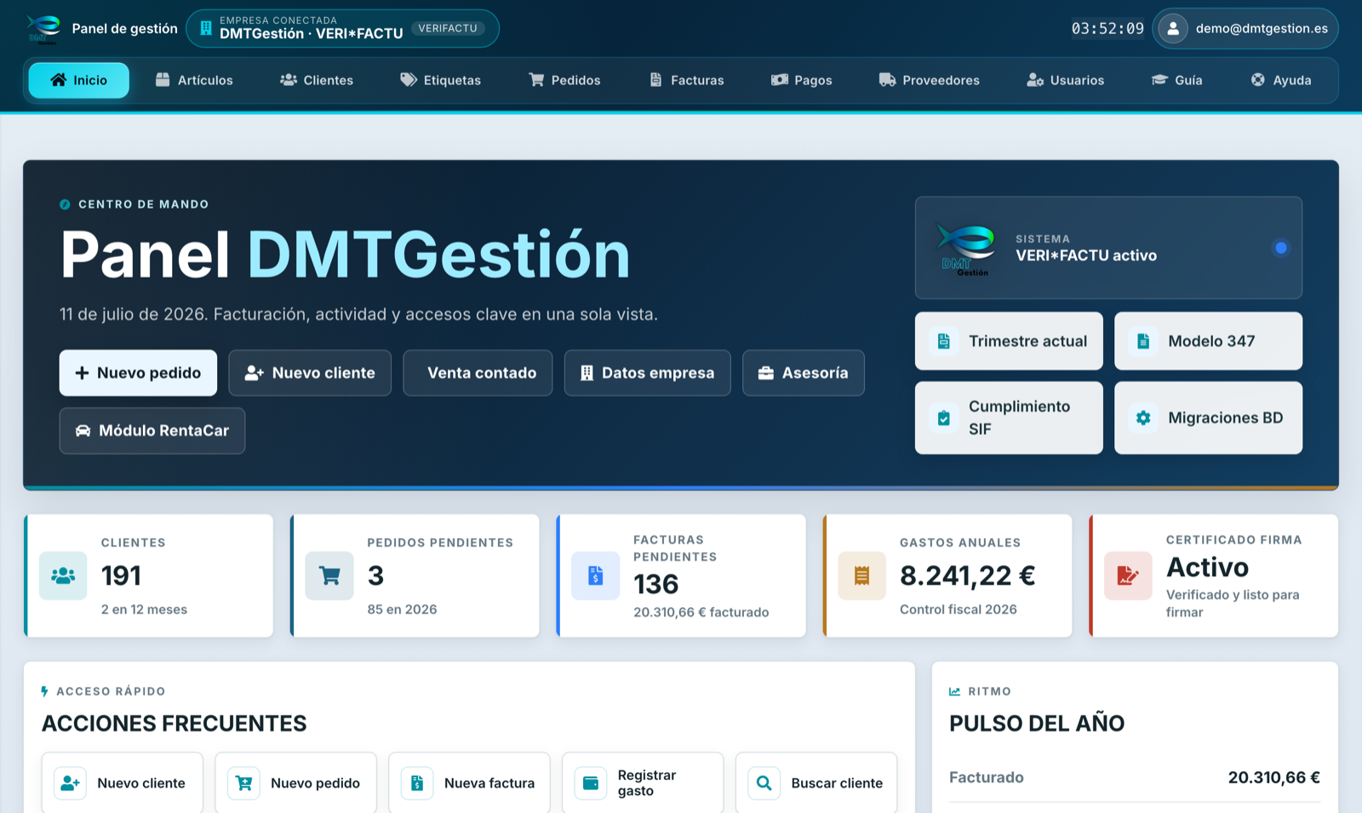Viewport: 1362px width, 813px height.
Task: Click the invoice icon in Nueva factura quick action
Action: pyautogui.click(x=417, y=783)
